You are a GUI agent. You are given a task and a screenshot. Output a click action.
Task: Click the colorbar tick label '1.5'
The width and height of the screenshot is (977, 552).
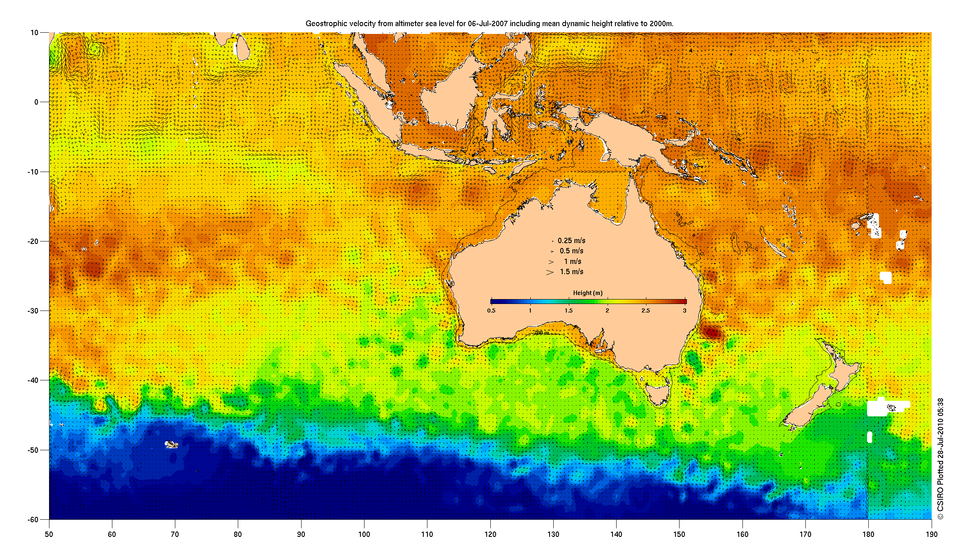coord(568,311)
